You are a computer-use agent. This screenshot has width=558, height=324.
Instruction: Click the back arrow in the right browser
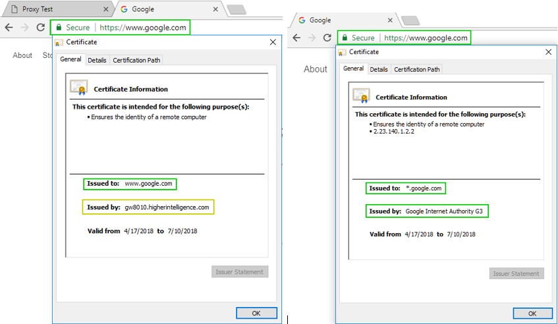[x=296, y=38]
